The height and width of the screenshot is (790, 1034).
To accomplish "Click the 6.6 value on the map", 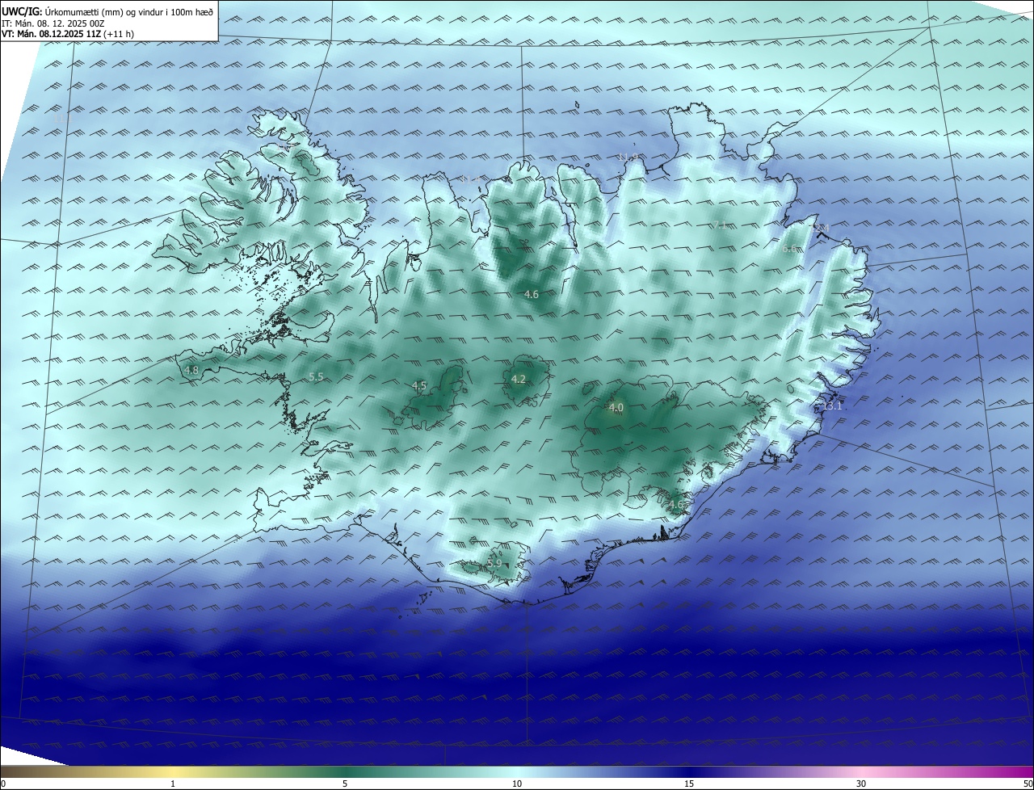I will (x=789, y=250).
